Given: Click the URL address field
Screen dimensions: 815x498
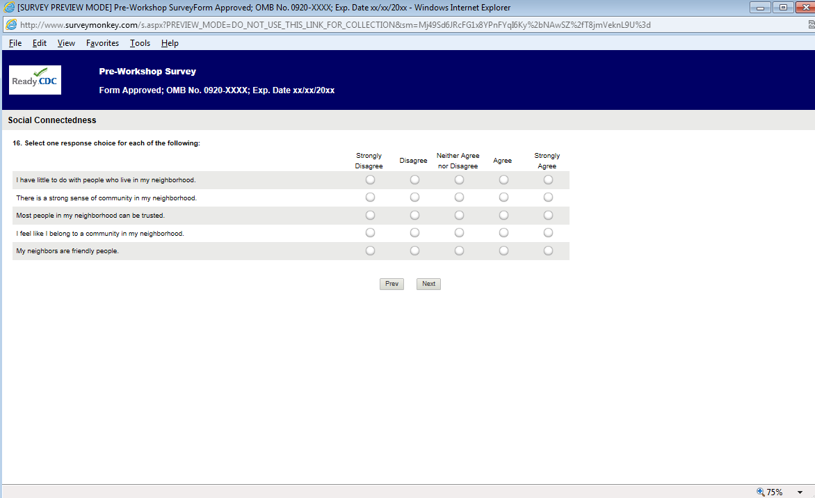Looking at the screenshot, I should tap(405, 25).
